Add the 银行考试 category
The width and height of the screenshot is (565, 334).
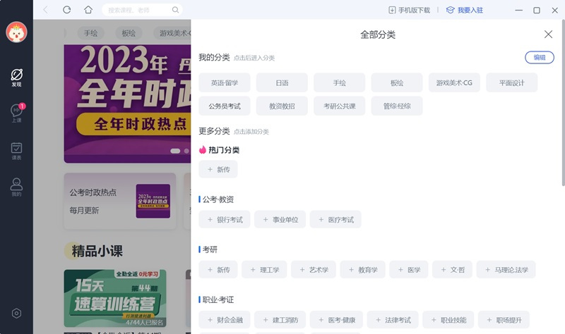coord(225,220)
